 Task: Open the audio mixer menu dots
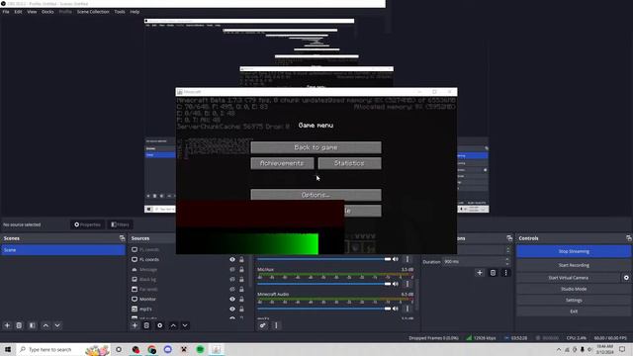pos(276,325)
